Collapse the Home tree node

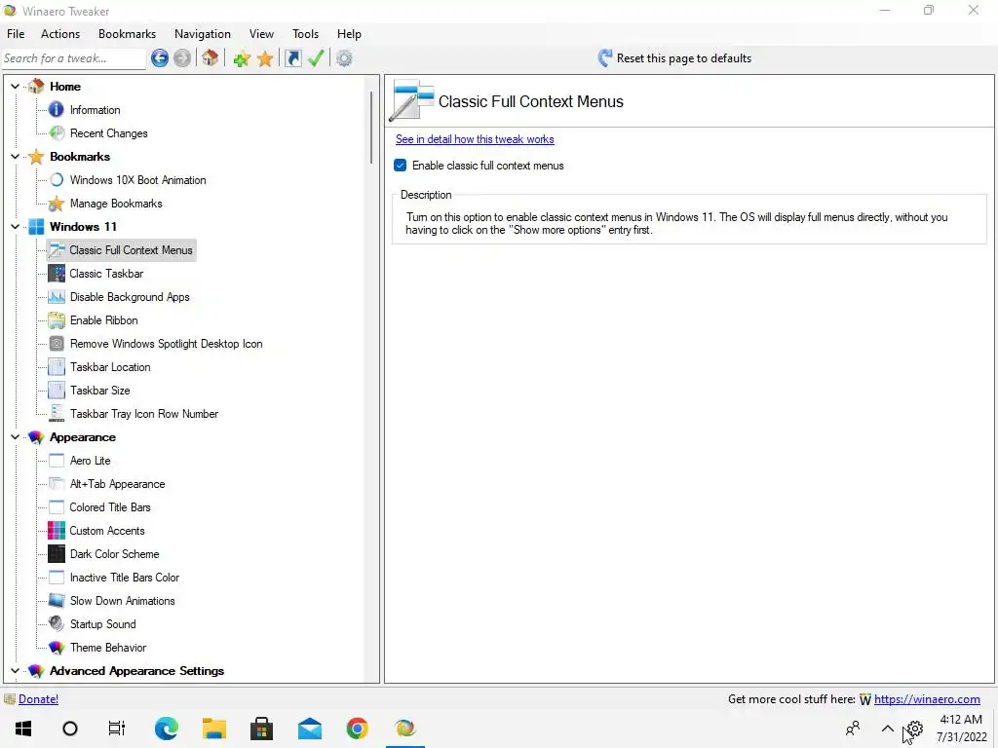pos(16,86)
